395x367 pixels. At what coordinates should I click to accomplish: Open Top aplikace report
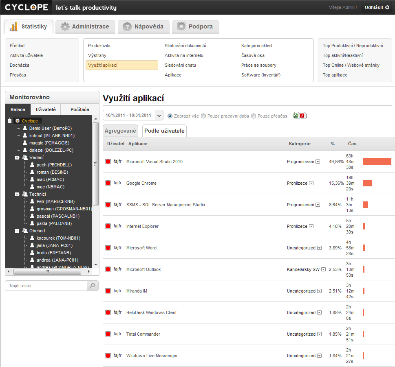tap(335, 75)
